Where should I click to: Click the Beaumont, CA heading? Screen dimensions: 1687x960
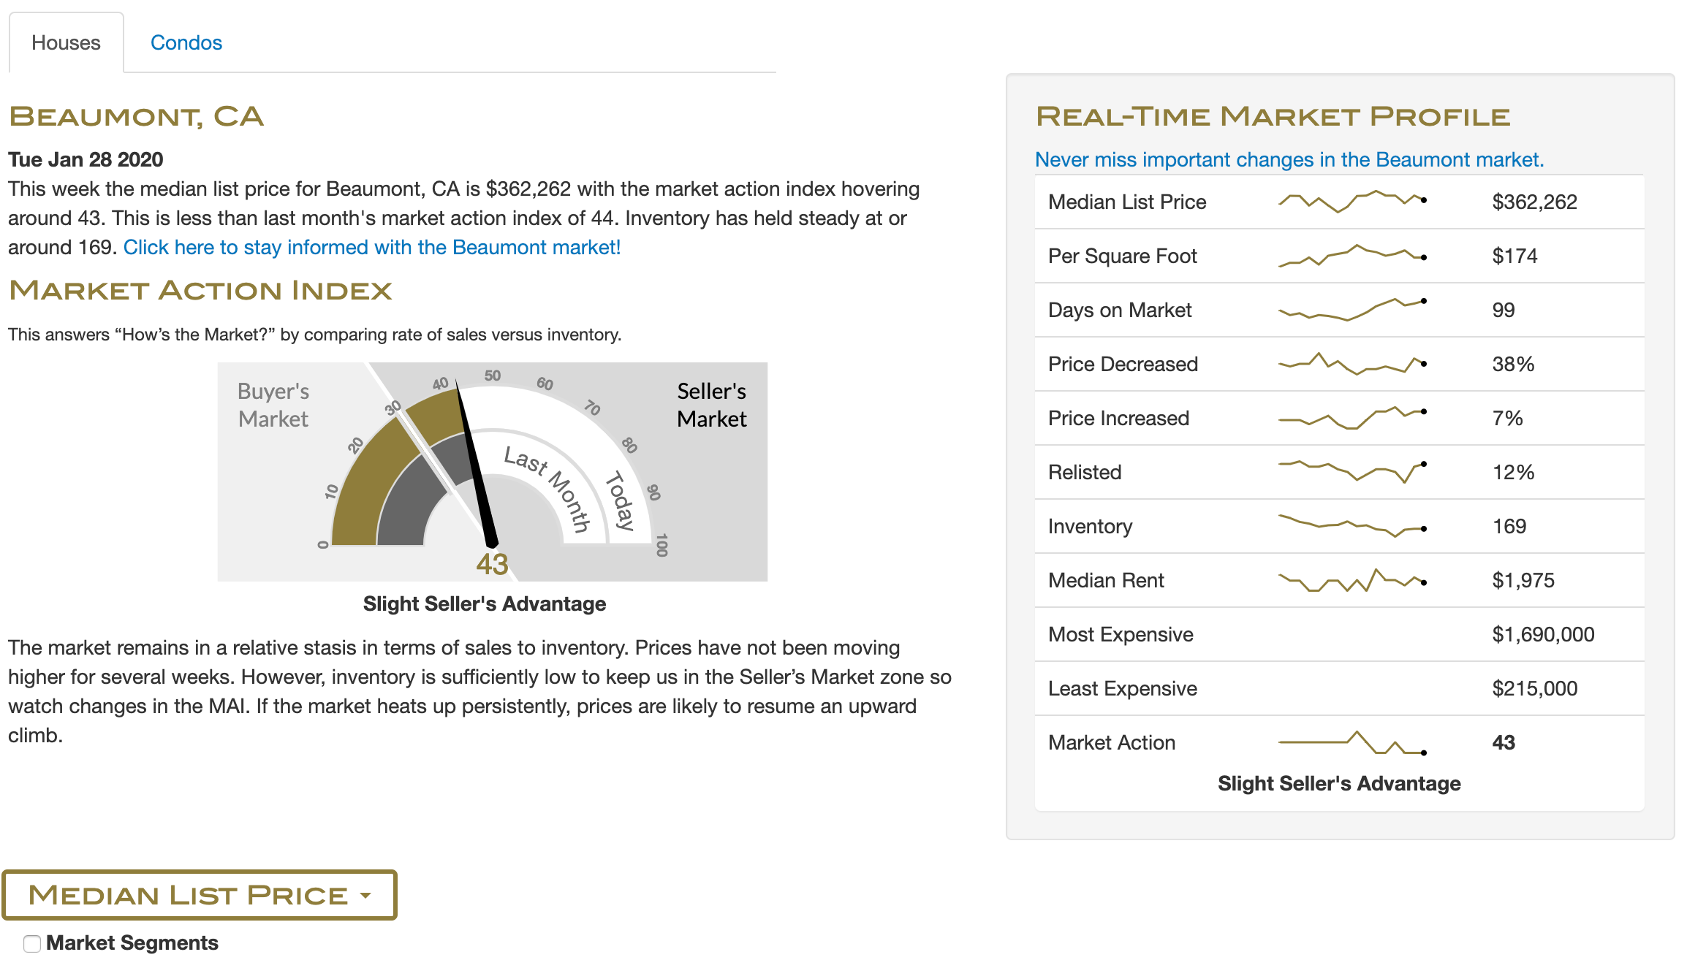click(x=136, y=117)
